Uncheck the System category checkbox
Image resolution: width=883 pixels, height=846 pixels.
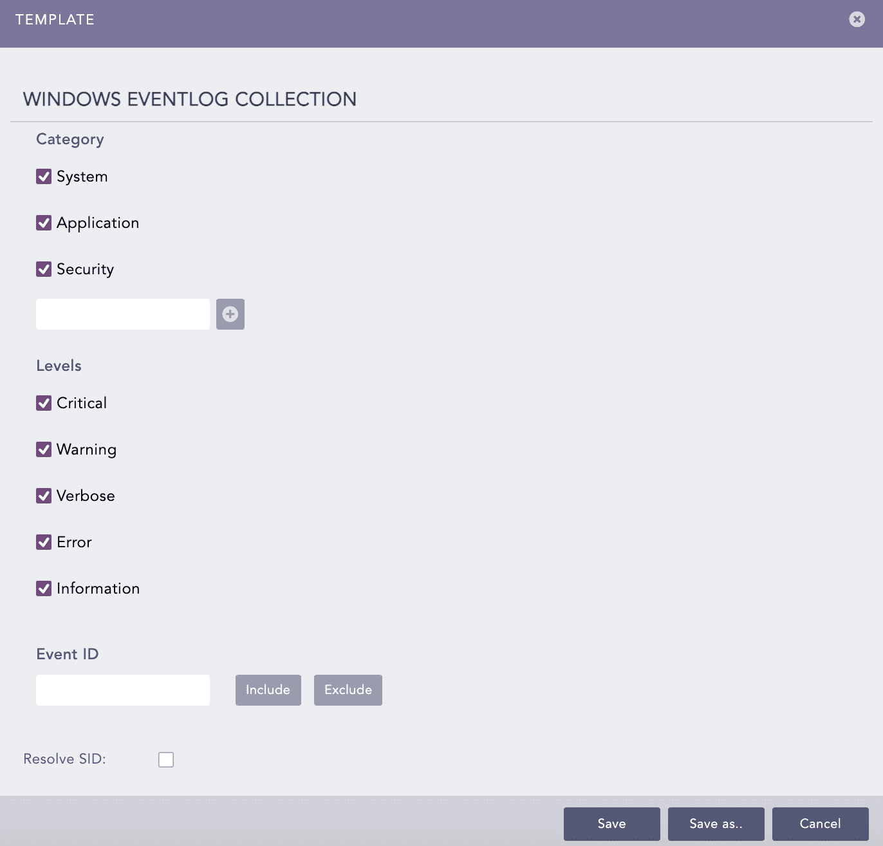point(44,176)
